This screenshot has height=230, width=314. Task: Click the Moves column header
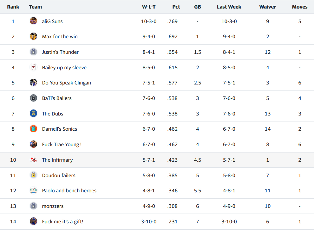coord(299,7)
